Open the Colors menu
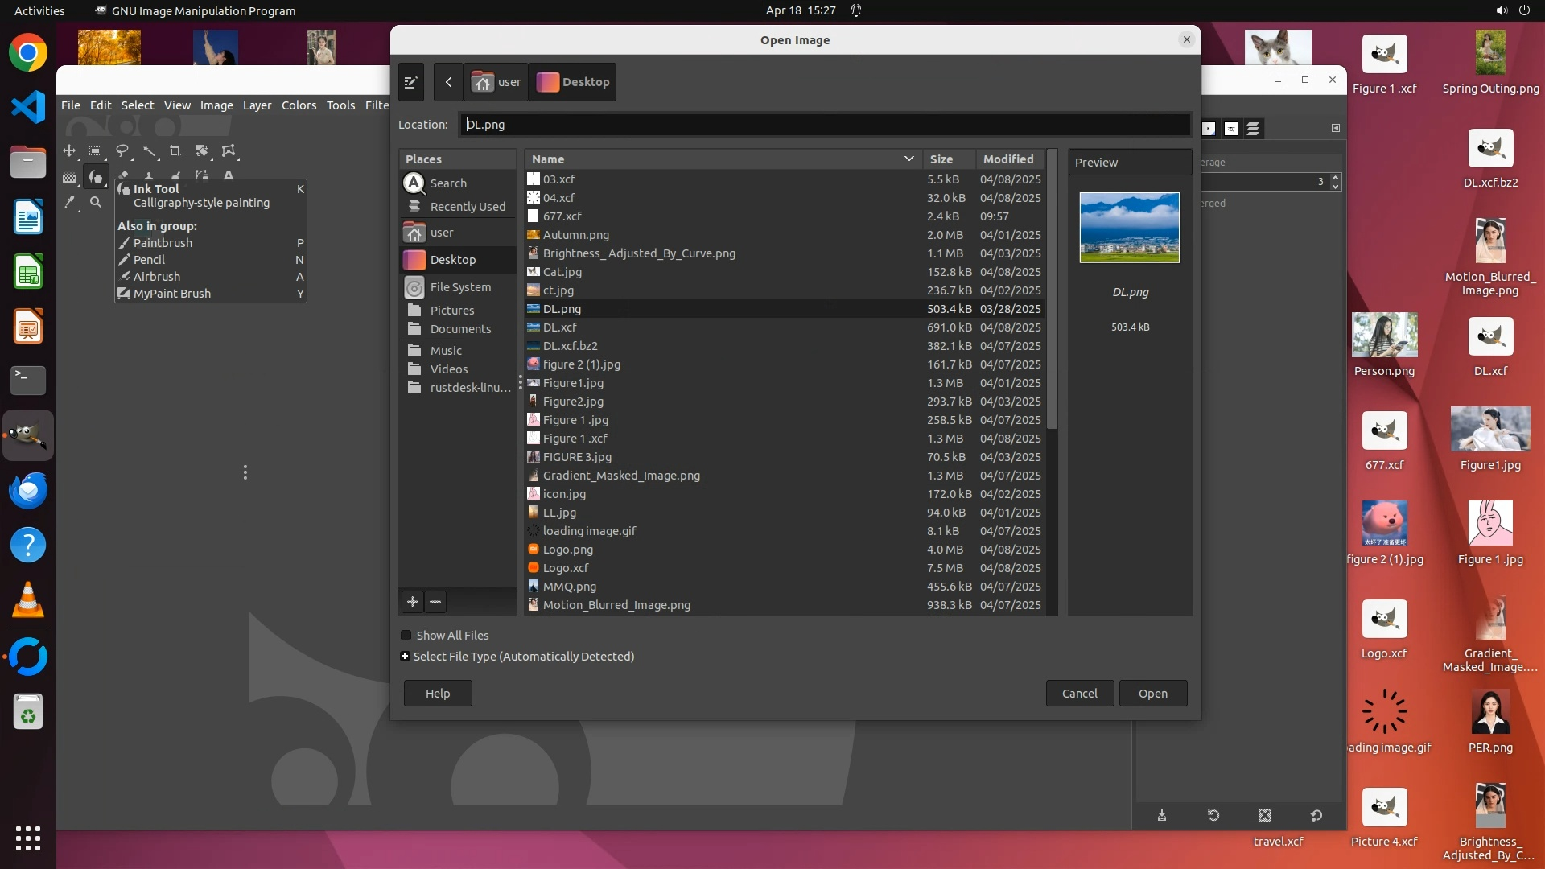Screen dimensions: 1545x869 [x=299, y=105]
